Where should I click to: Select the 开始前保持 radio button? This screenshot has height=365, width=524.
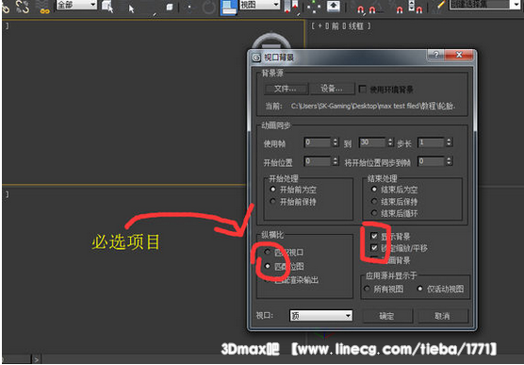coord(273,201)
